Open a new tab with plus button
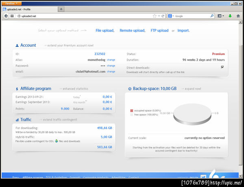 pyautogui.click(x=61, y=9)
